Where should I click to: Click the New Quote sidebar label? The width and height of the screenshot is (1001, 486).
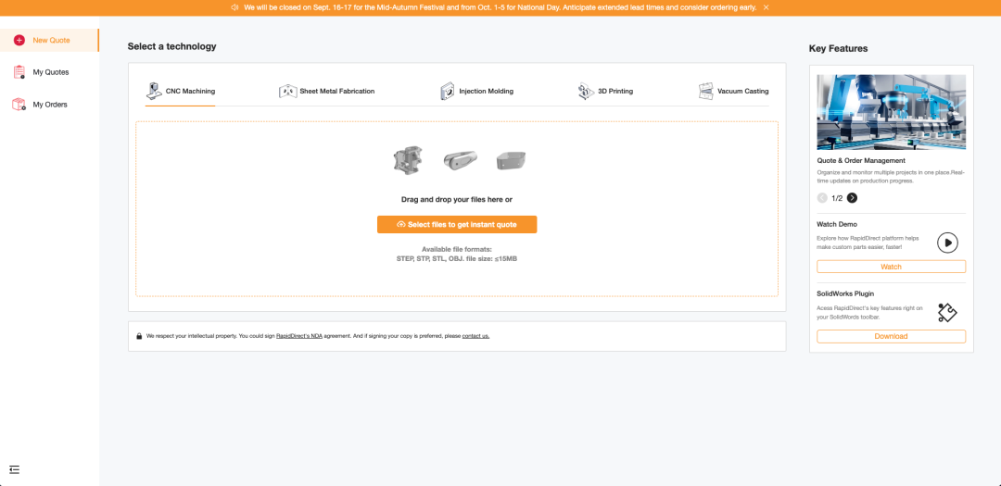tap(52, 40)
